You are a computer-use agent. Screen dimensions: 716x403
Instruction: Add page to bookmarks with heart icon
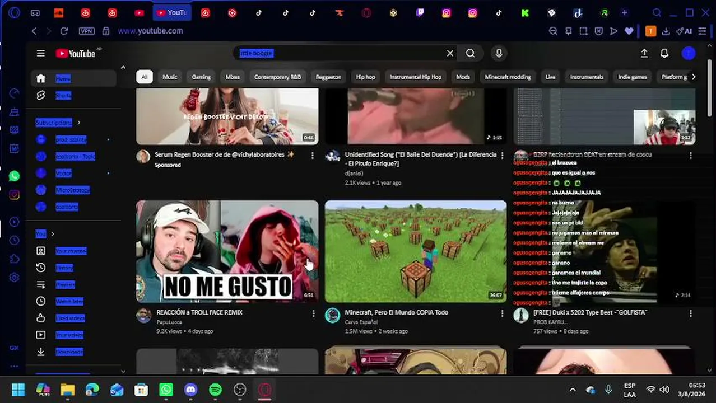tap(629, 31)
